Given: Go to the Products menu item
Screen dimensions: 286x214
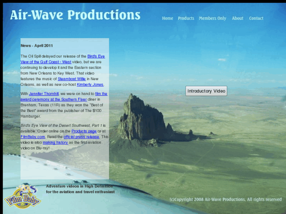Looking at the screenshot, I should coord(186,18).
